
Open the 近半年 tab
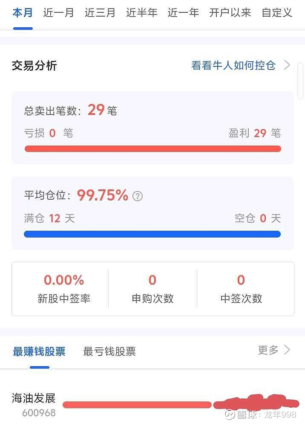coord(142,13)
